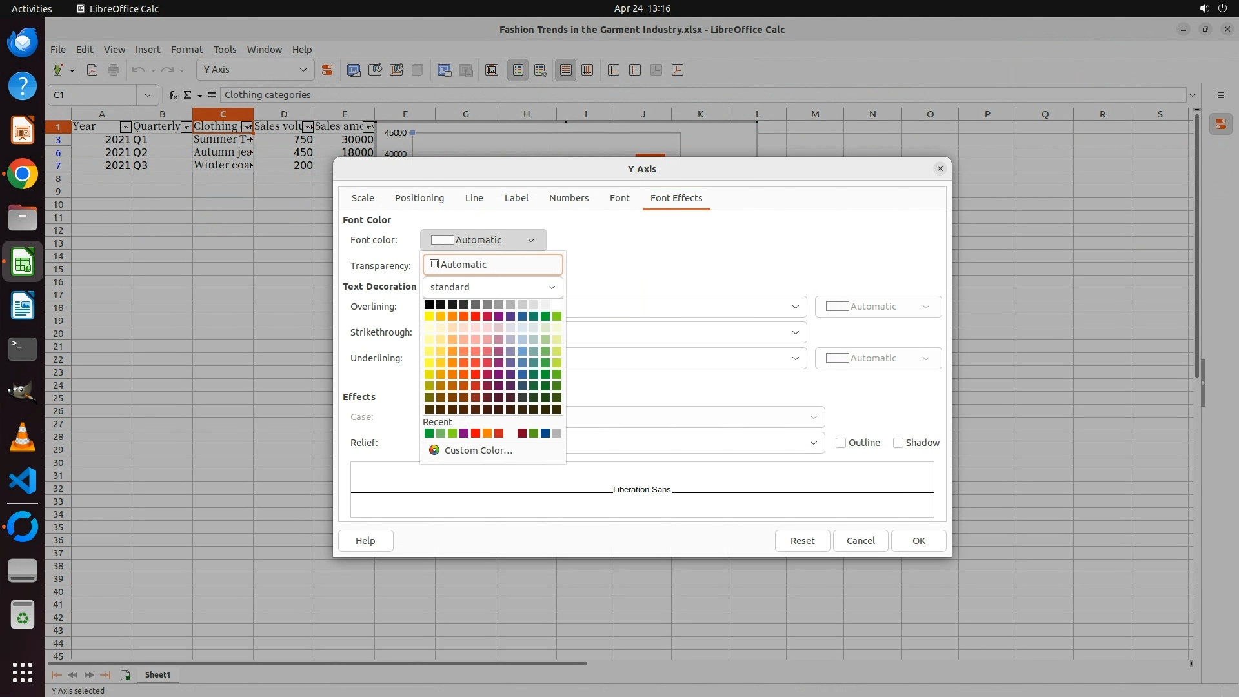Viewport: 1239px width, 697px height.
Task: Open the sidebar settings icon at right
Action: coord(1220,95)
